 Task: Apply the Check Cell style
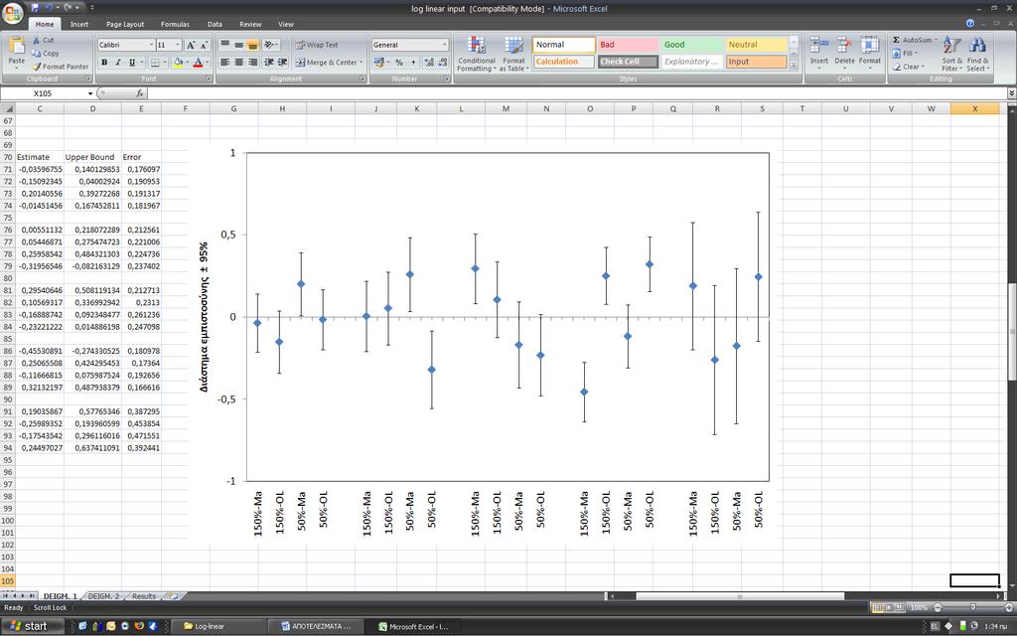628,62
